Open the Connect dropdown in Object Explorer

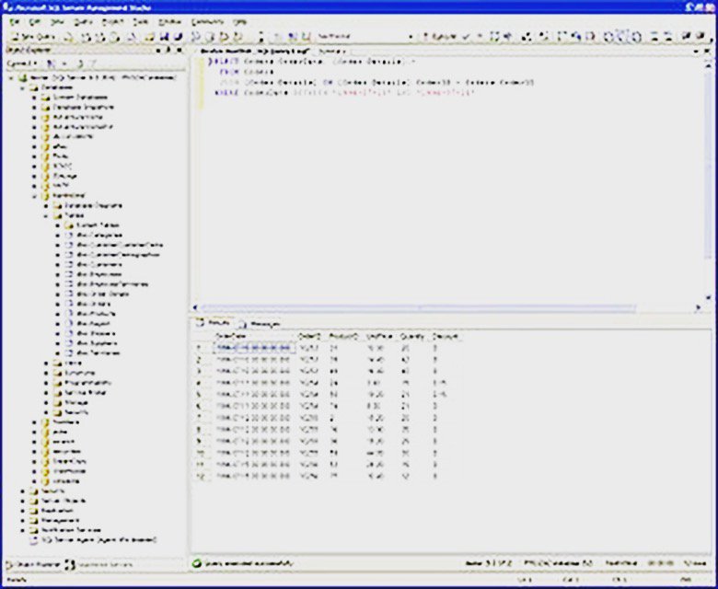(x=22, y=64)
